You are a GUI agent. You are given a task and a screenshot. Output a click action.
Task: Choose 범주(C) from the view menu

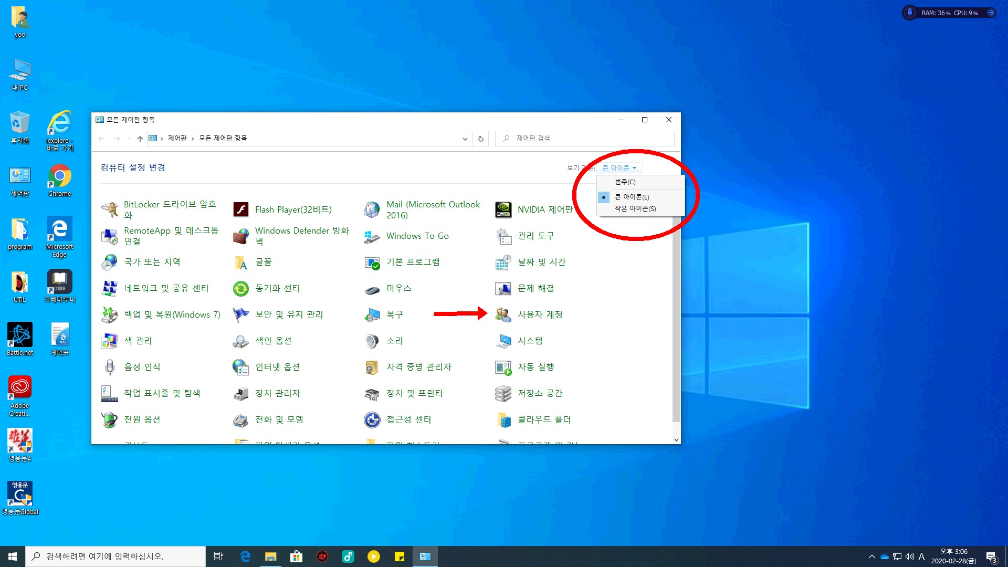pyautogui.click(x=625, y=182)
